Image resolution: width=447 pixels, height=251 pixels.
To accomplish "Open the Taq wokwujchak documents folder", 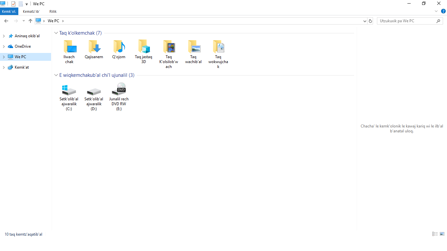I will pyautogui.click(x=218, y=54).
